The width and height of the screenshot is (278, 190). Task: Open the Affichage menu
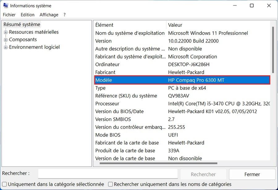(x=49, y=15)
